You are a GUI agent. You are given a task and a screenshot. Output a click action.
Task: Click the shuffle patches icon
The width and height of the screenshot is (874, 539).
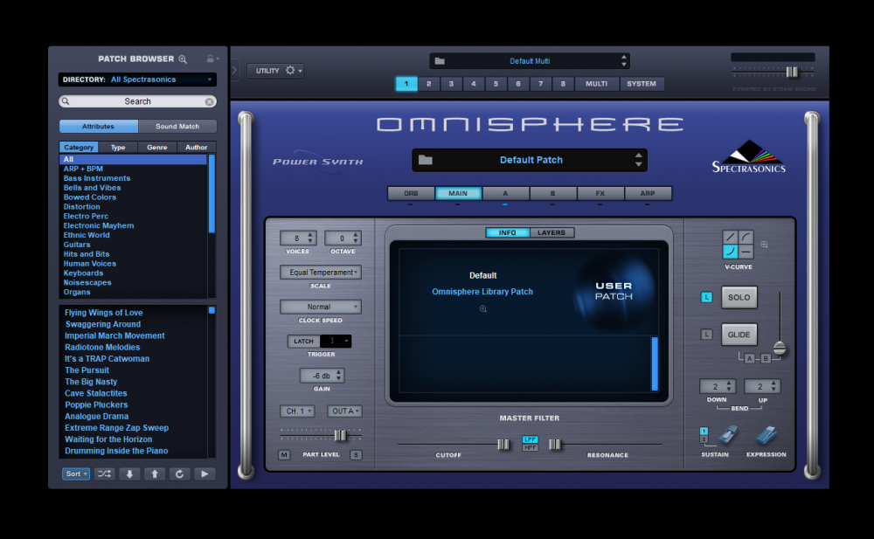pos(104,473)
